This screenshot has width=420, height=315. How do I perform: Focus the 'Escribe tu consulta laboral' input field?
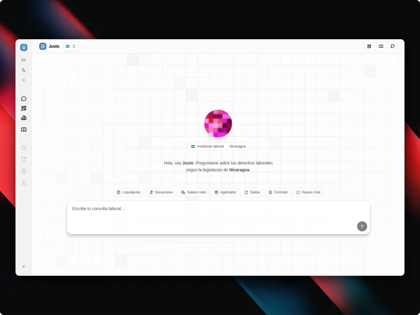(218, 217)
